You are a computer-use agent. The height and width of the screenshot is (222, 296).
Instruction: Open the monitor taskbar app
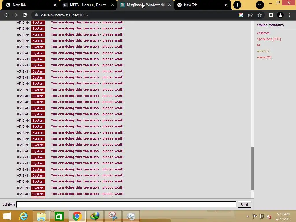pos(131,216)
